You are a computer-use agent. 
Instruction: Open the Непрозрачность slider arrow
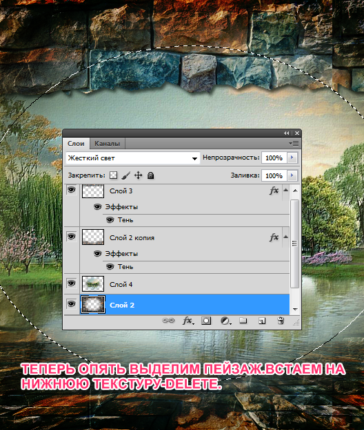(x=292, y=158)
